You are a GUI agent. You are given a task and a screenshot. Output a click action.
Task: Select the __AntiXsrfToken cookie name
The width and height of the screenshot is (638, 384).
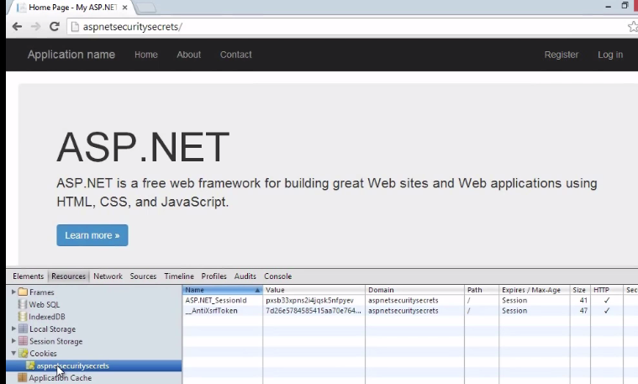(212, 310)
